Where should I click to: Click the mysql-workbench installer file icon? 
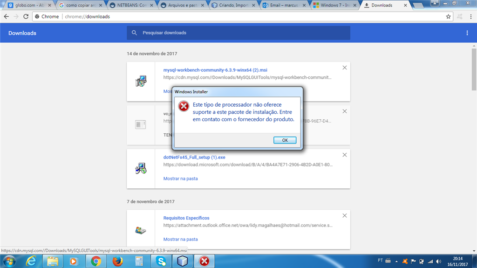click(141, 81)
